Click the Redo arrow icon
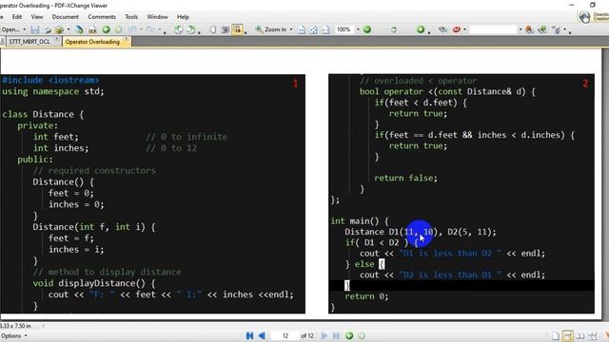The height and width of the screenshot is (342, 609). (x=150, y=29)
